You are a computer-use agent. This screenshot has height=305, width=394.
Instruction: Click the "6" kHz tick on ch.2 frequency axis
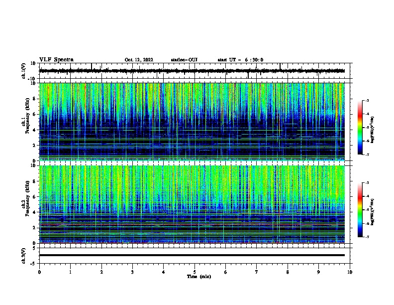[35, 197]
